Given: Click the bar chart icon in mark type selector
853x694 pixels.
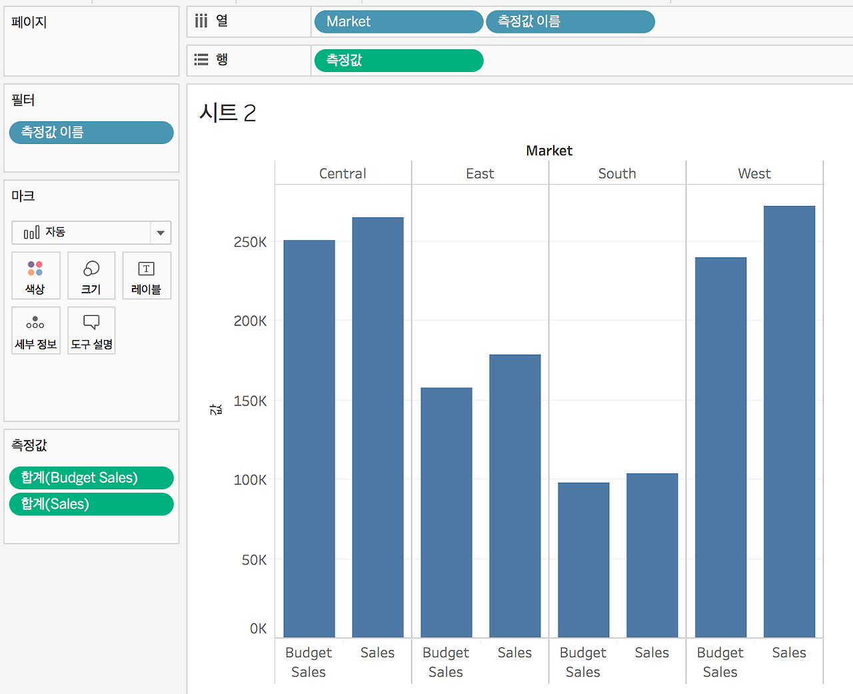Looking at the screenshot, I should coord(31,233).
